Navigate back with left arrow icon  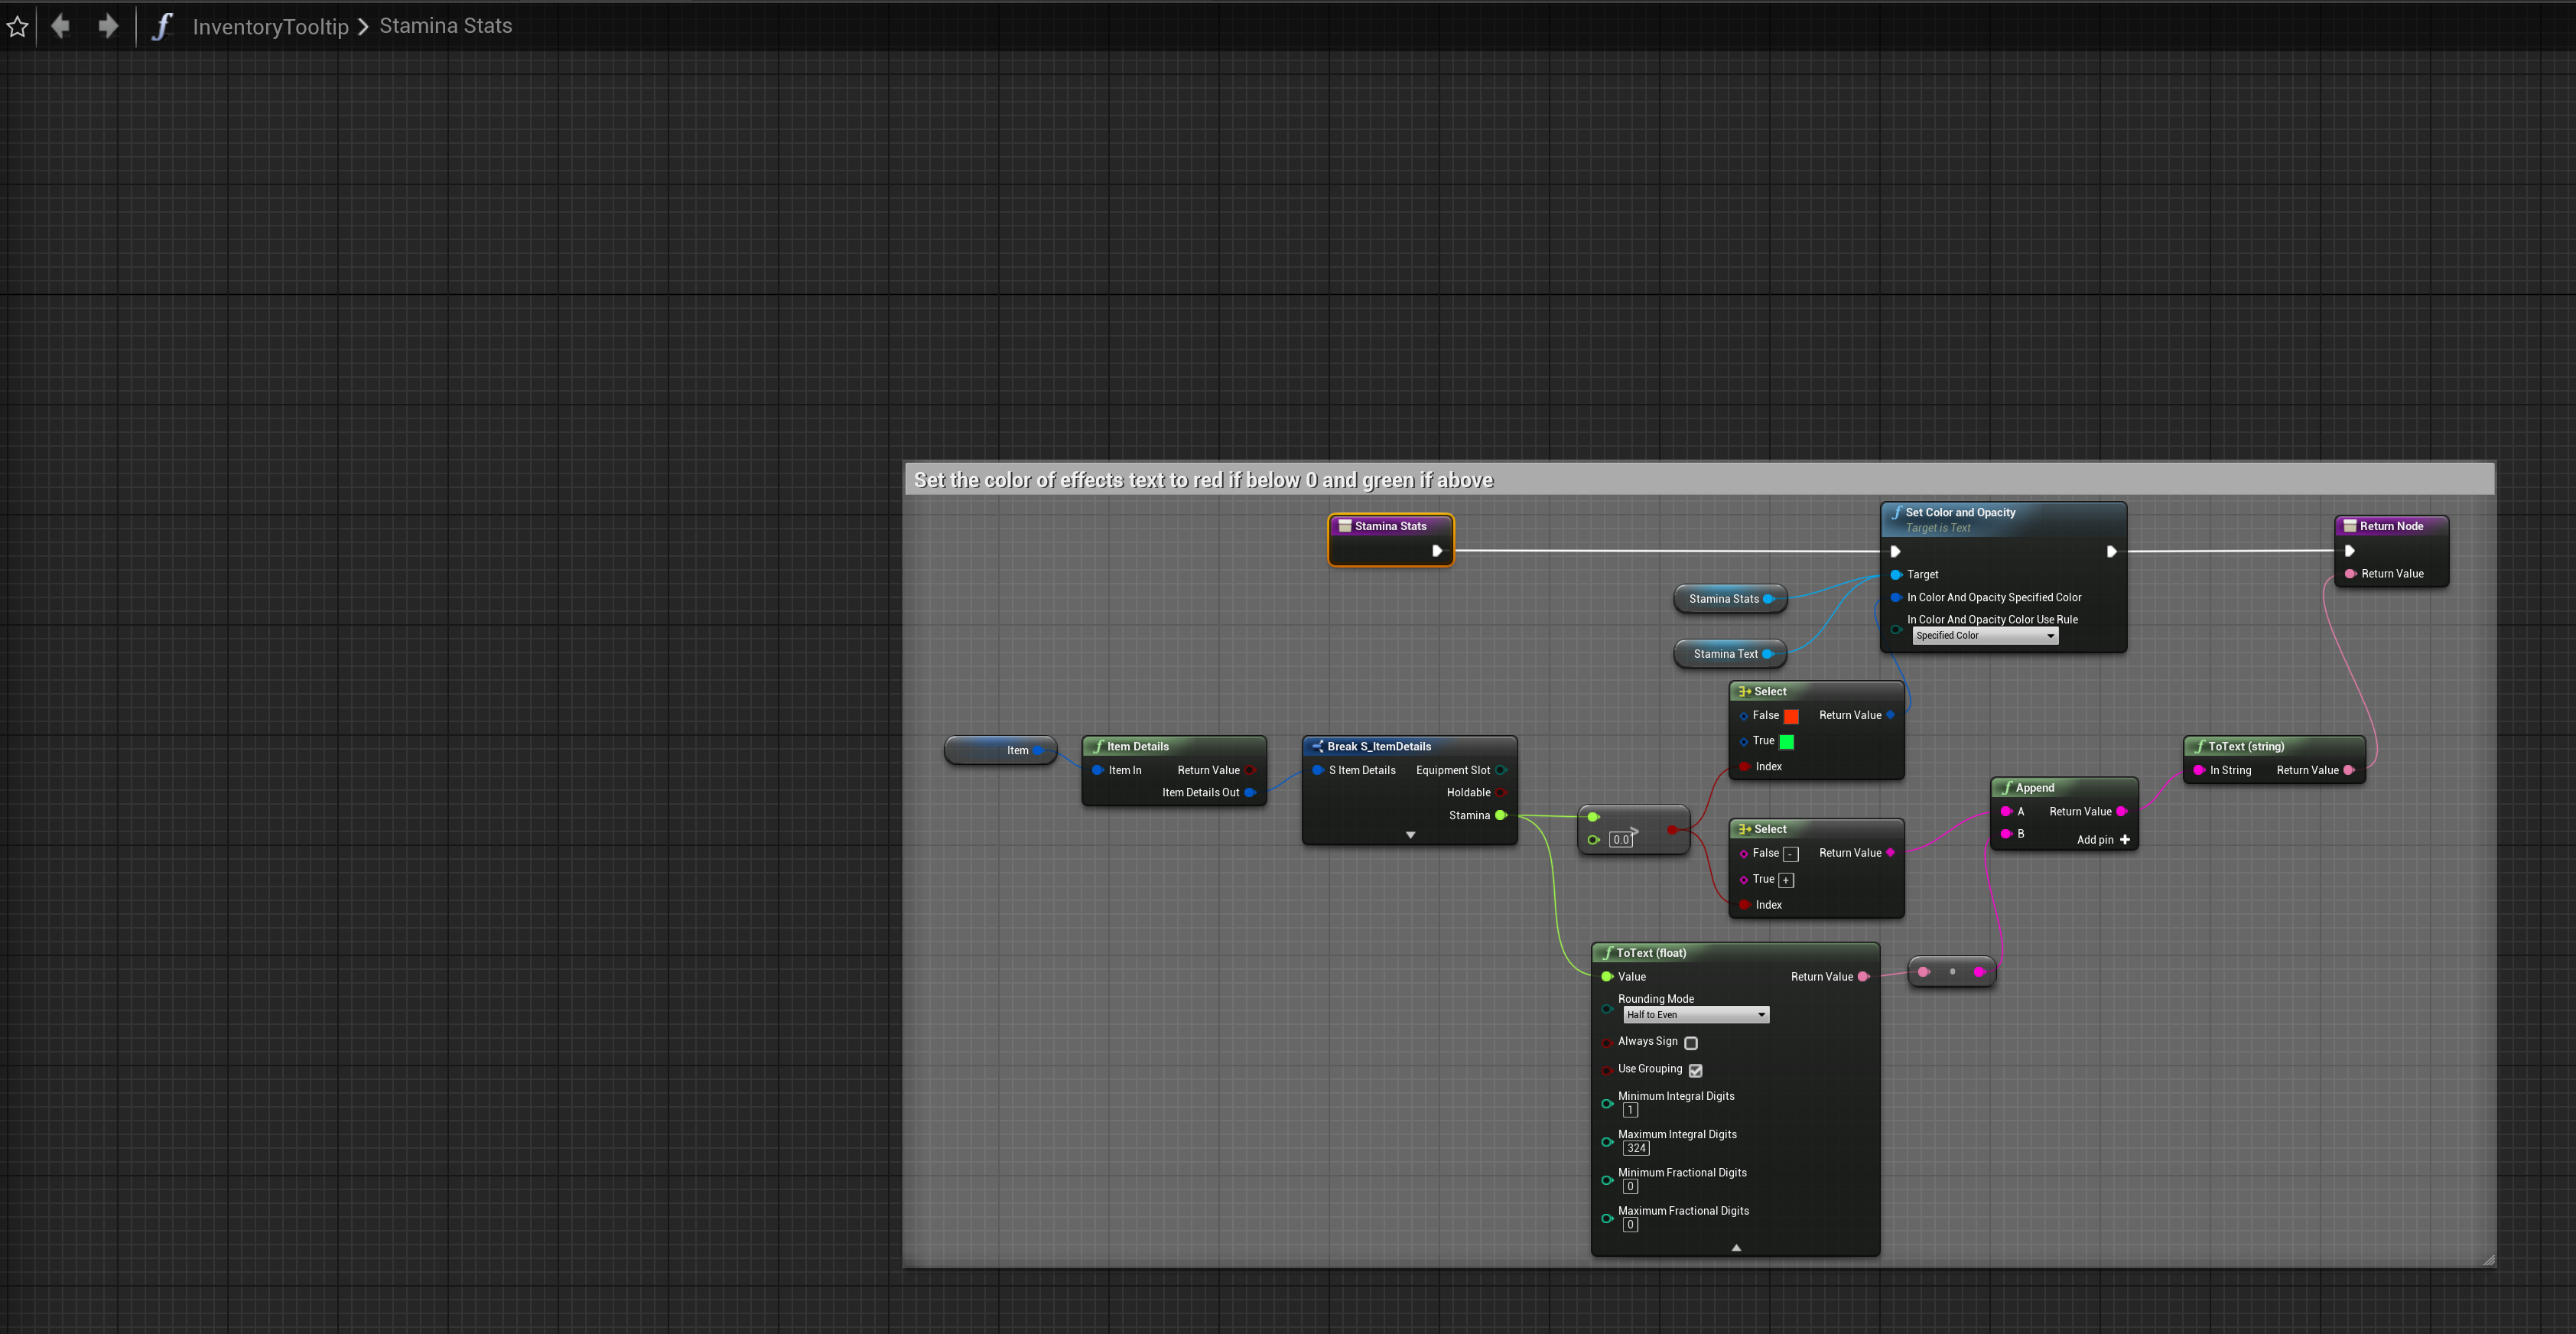[x=60, y=26]
